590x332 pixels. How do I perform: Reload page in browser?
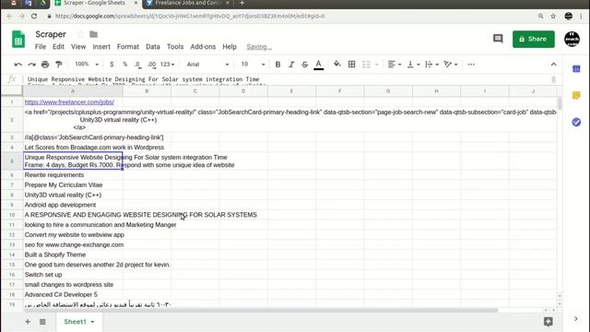coord(34,17)
